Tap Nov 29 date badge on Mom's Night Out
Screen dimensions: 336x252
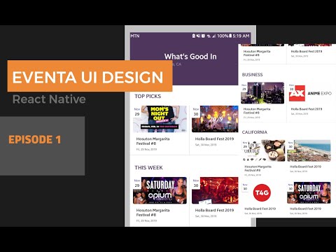(x=137, y=112)
